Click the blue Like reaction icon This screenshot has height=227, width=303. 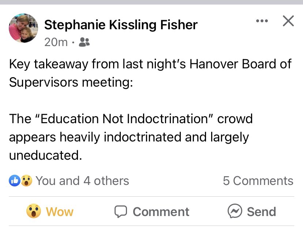pyautogui.click(x=15, y=181)
